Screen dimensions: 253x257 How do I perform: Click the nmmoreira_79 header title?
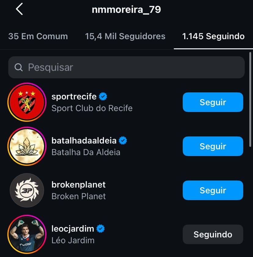click(127, 9)
